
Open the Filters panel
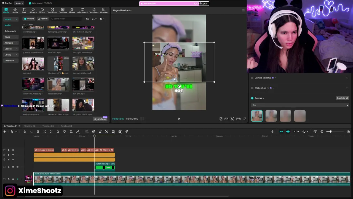(72, 11)
